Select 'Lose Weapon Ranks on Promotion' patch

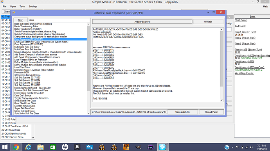click(x=31, y=60)
